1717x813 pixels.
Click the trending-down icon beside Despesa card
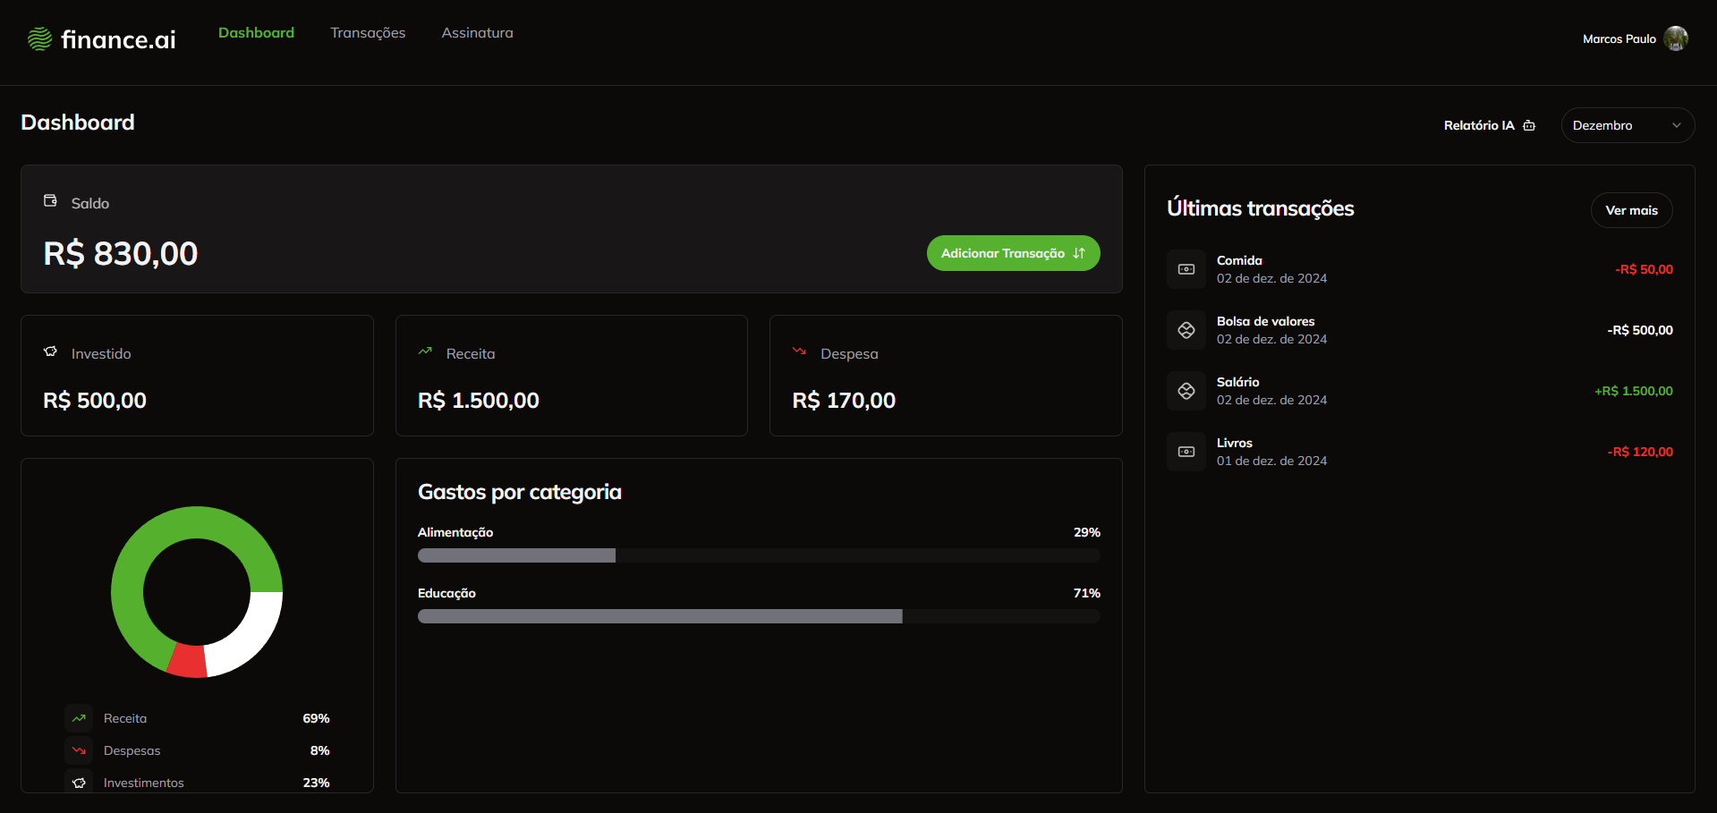coord(799,351)
